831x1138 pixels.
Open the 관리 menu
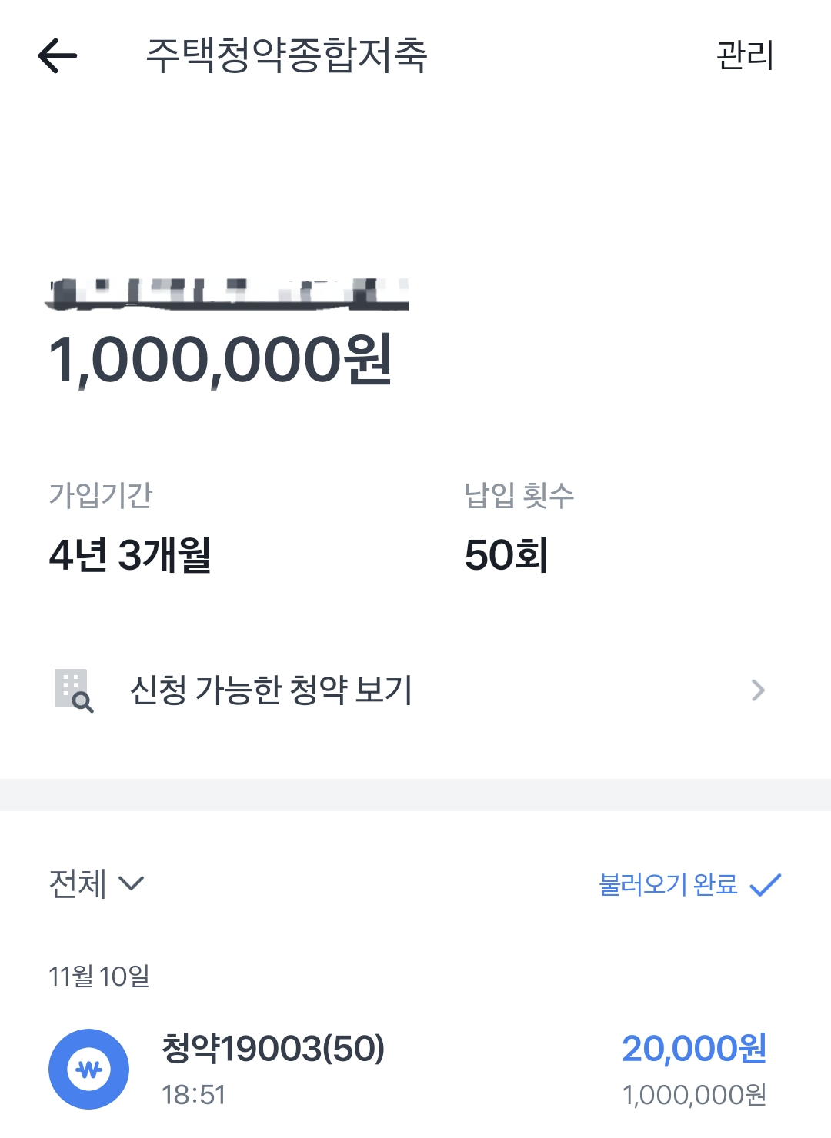(x=744, y=55)
